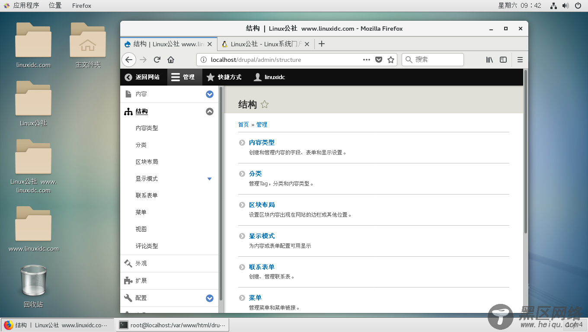This screenshot has height=332, width=588.
Task: Select 区块布局 in sidebar submenu
Action: coord(147,162)
